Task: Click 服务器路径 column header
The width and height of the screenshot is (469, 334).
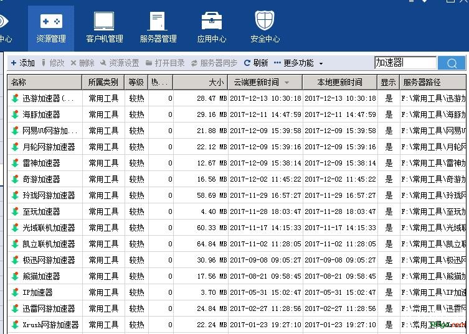Action: tap(433, 82)
